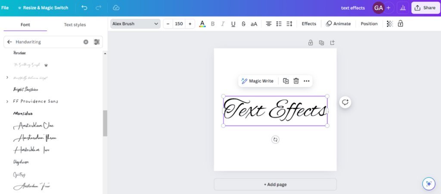Click the font size field showing 150
This screenshot has height=194, width=441.
179,24
